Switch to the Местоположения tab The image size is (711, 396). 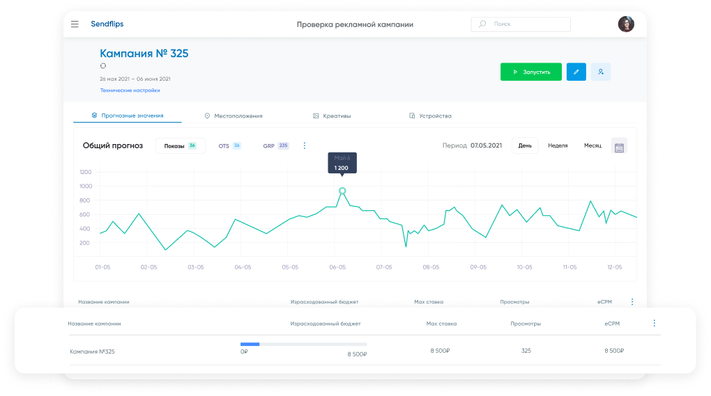[x=234, y=116]
